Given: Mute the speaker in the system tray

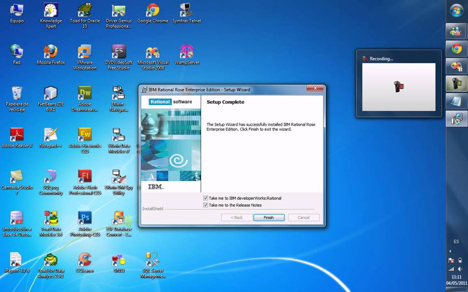Looking at the screenshot, I should (460, 268).
